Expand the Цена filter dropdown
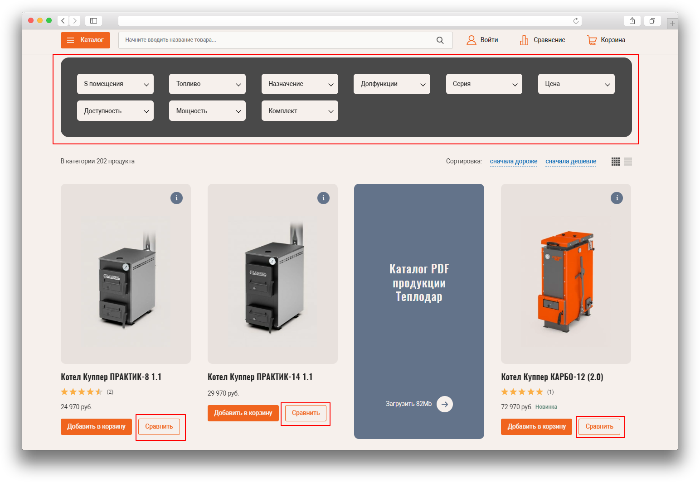The image size is (700, 482). click(x=576, y=84)
